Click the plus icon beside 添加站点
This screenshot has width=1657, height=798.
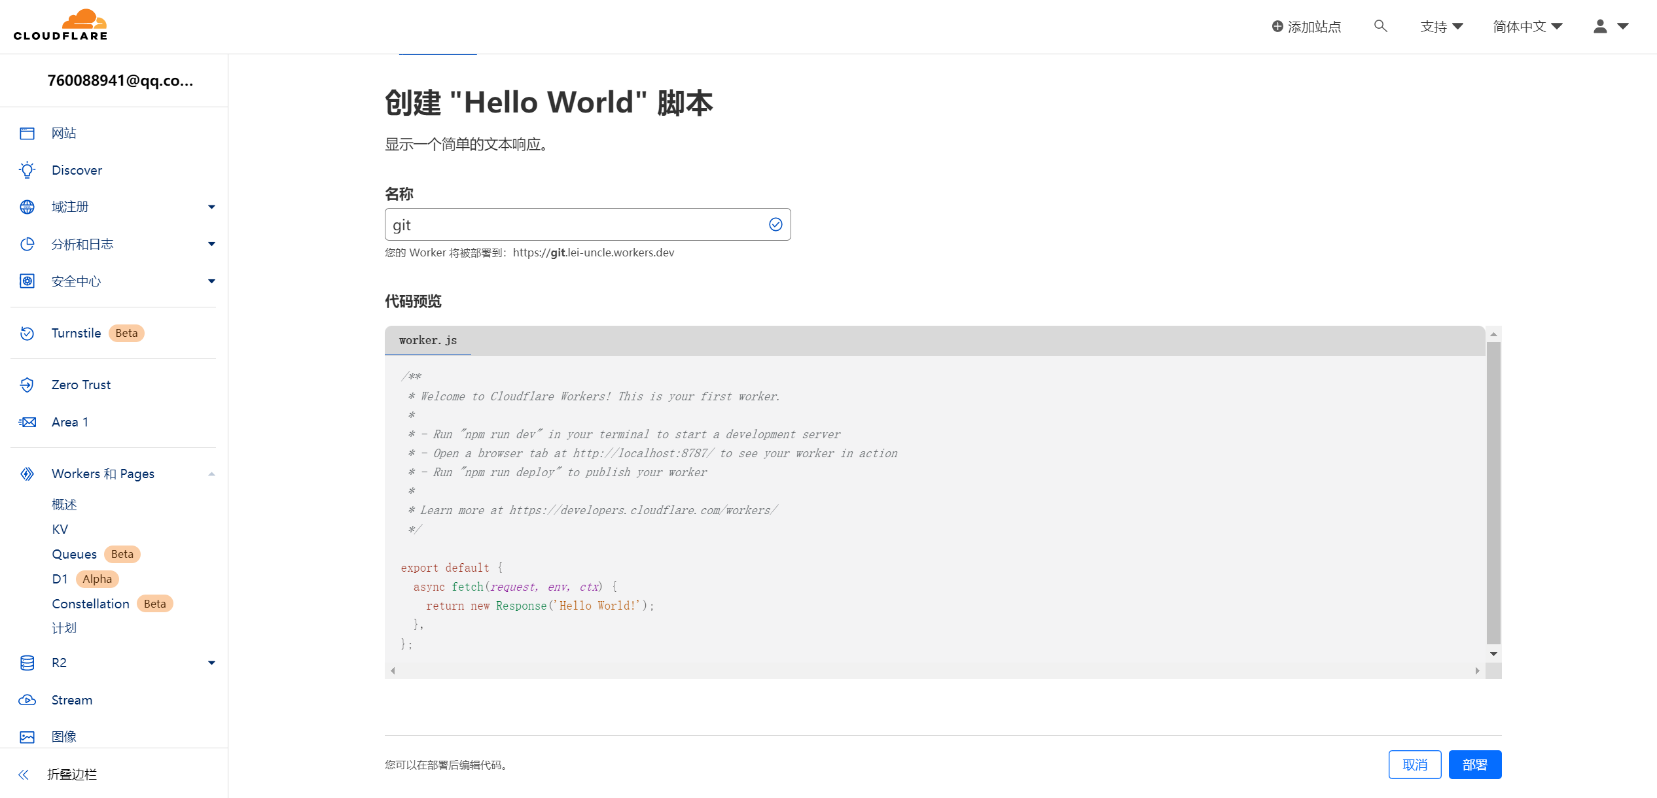(x=1277, y=26)
